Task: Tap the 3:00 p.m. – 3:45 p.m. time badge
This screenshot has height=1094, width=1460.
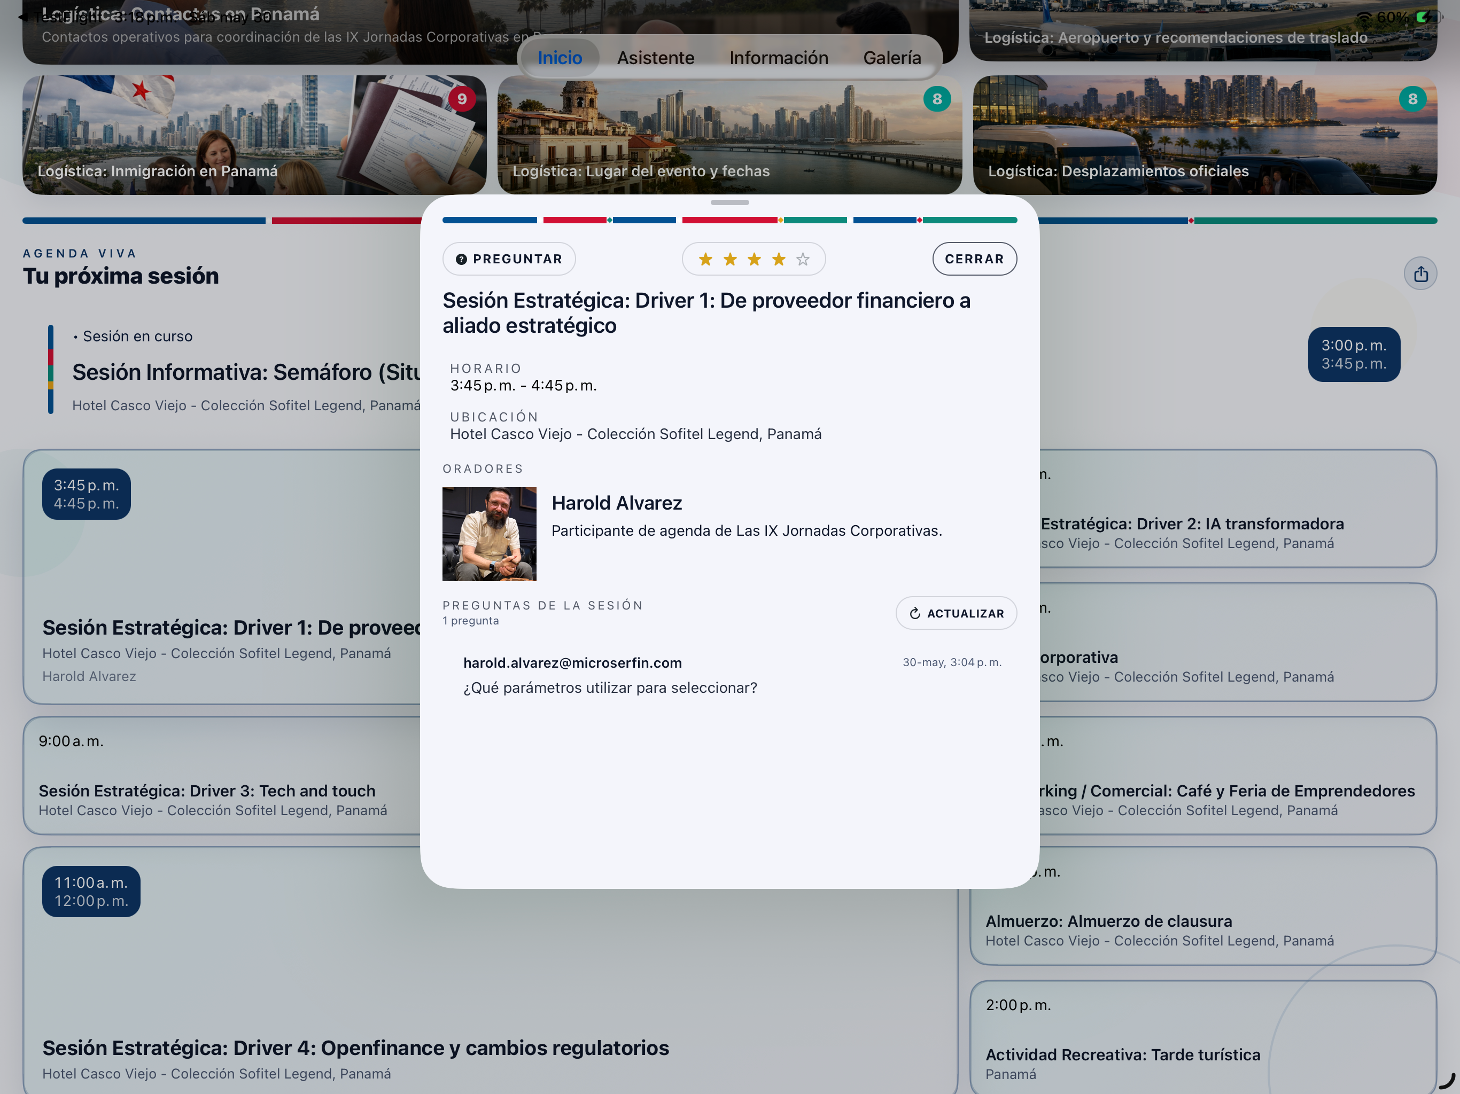Action: click(x=1354, y=354)
